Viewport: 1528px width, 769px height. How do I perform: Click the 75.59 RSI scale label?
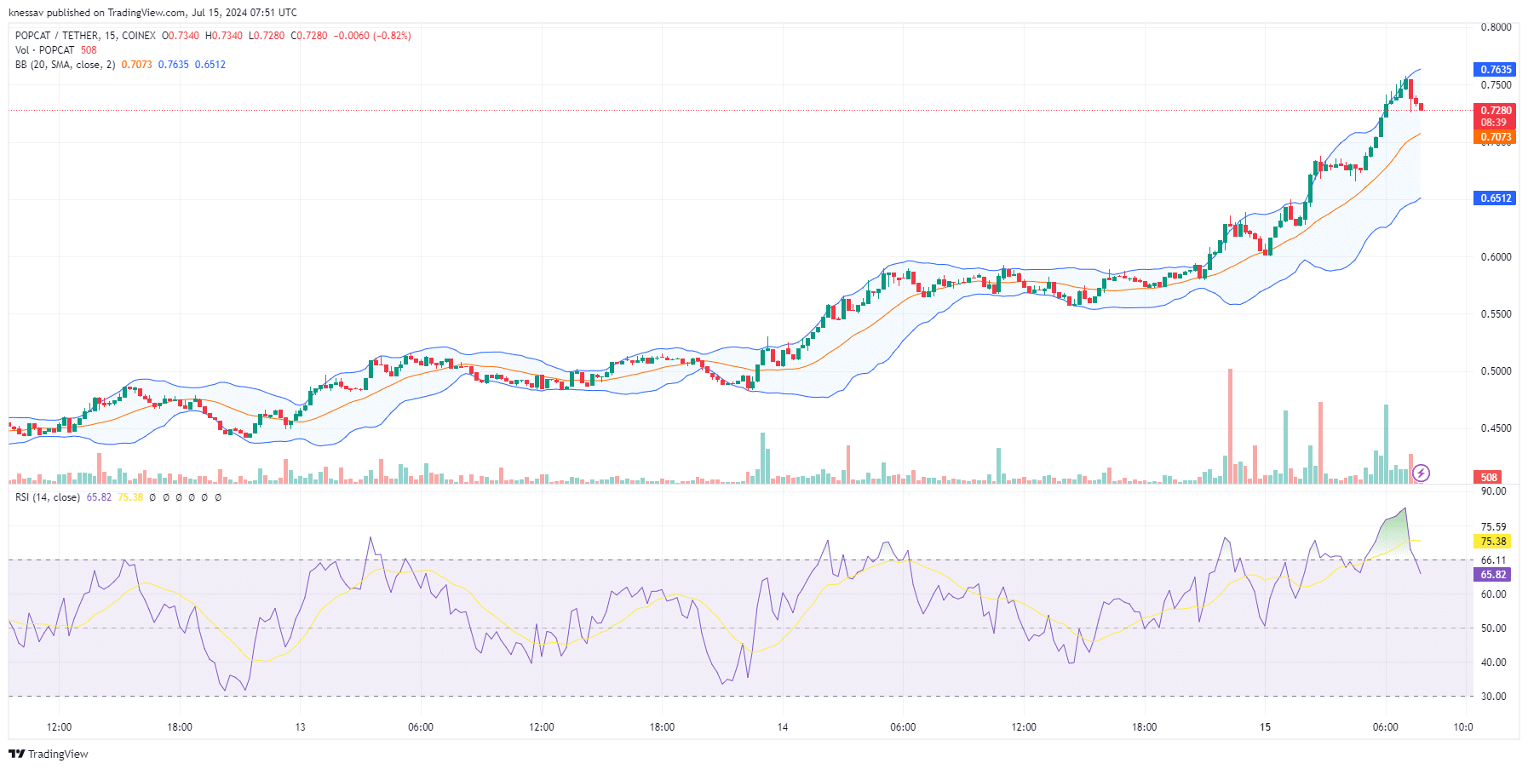[x=1493, y=527]
